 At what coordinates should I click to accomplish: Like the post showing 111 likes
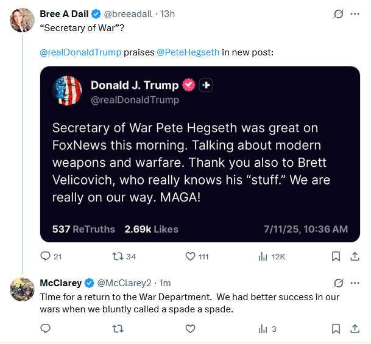pos(190,256)
